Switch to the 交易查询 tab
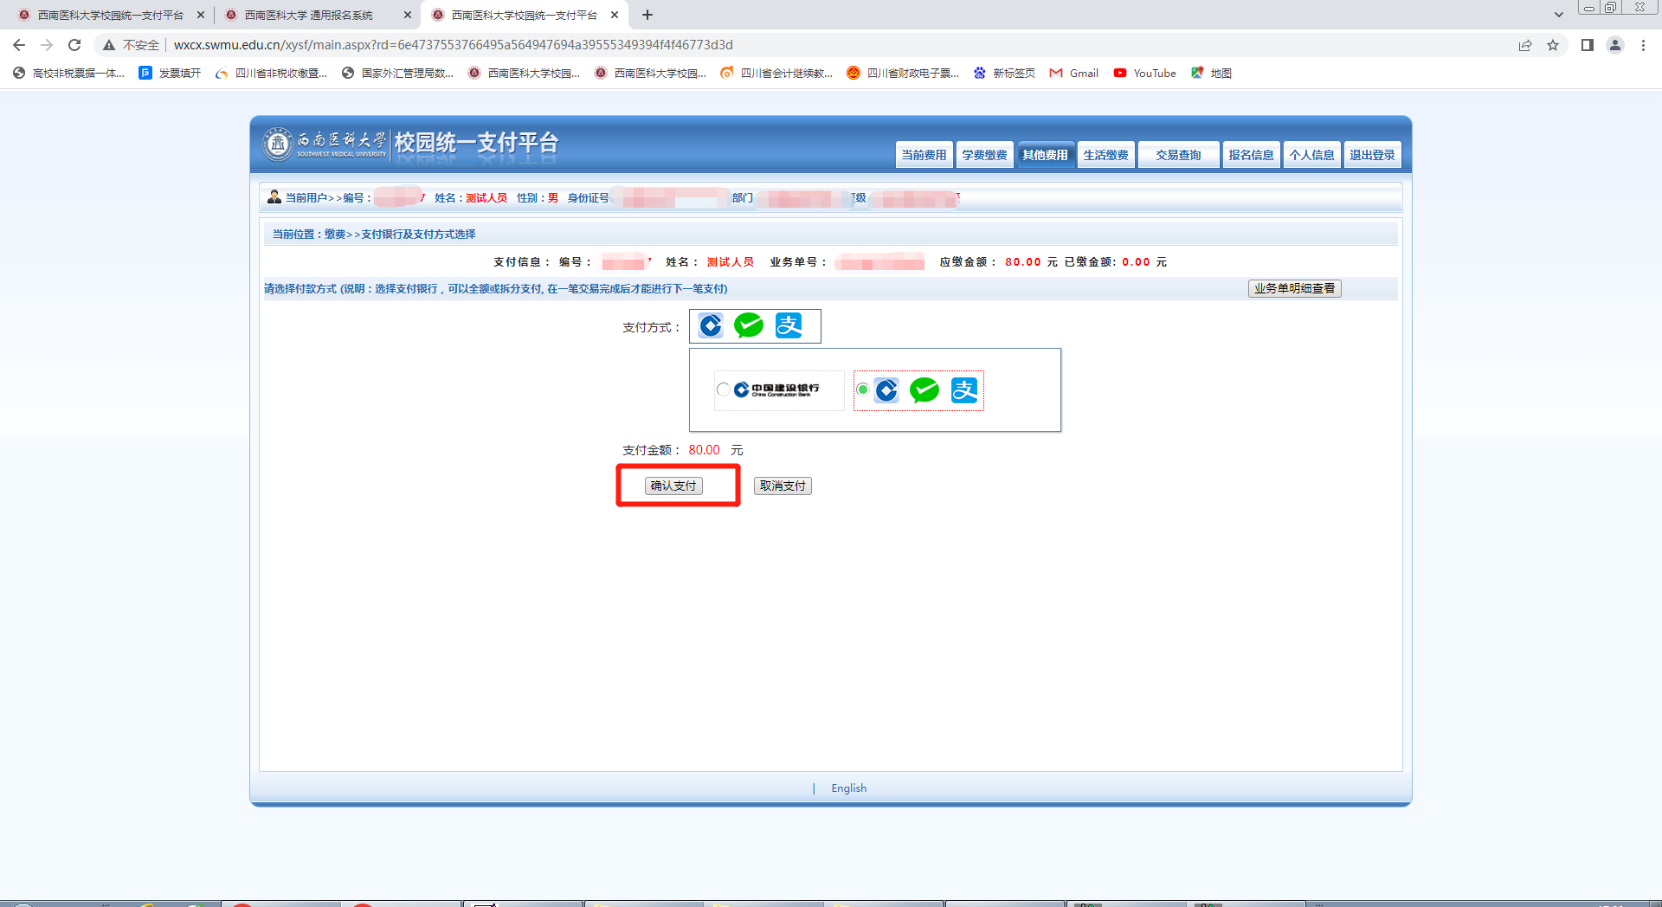1662x907 pixels. 1178,155
